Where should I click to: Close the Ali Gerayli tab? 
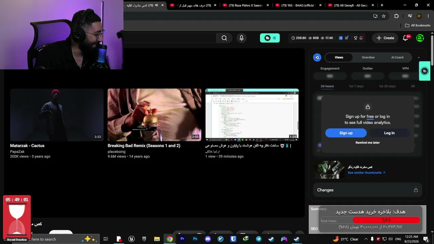373,5
